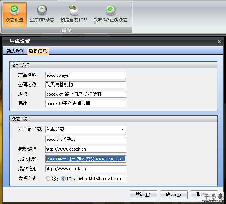Switch to the 杂志选项 tab
226x204 pixels.
[15, 51]
